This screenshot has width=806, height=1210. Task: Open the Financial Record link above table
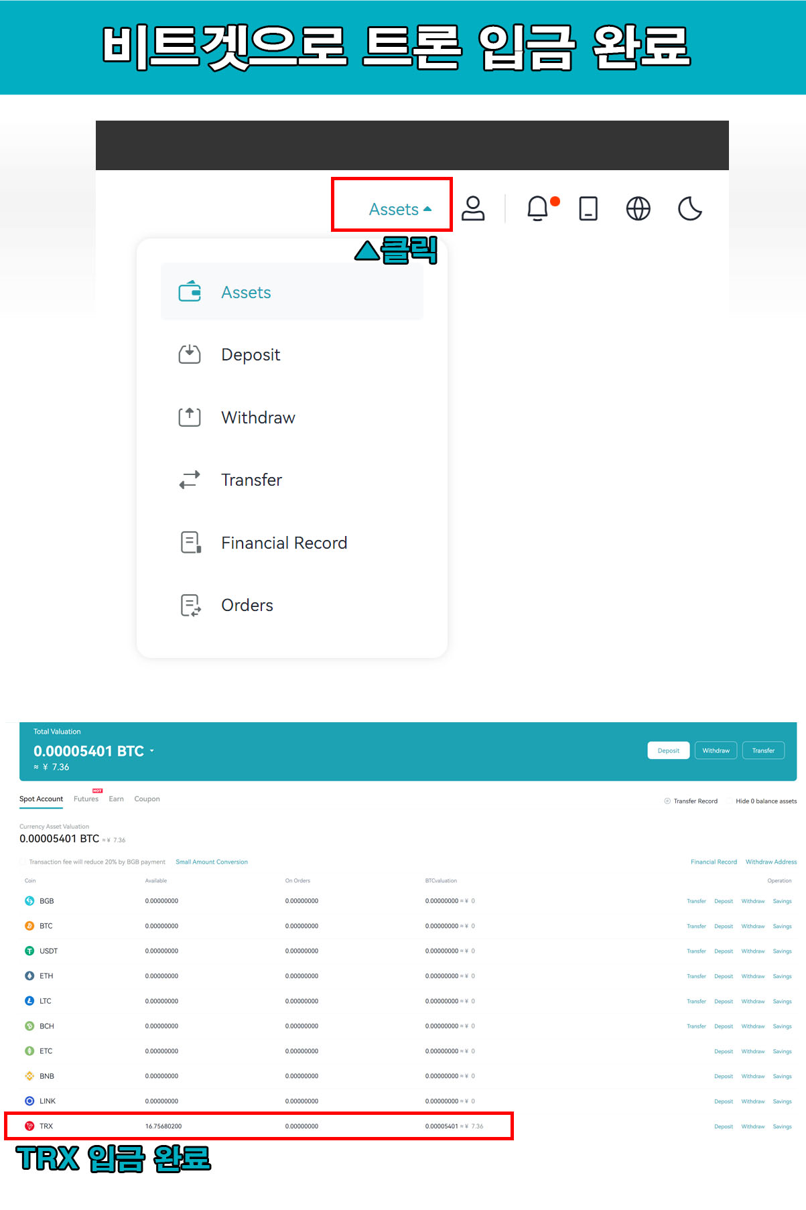coord(714,862)
